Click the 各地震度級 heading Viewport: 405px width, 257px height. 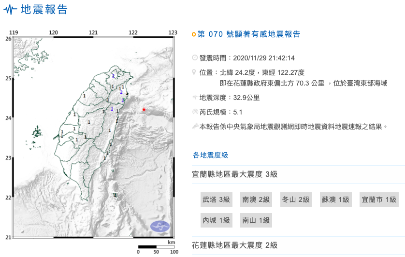pos(211,155)
